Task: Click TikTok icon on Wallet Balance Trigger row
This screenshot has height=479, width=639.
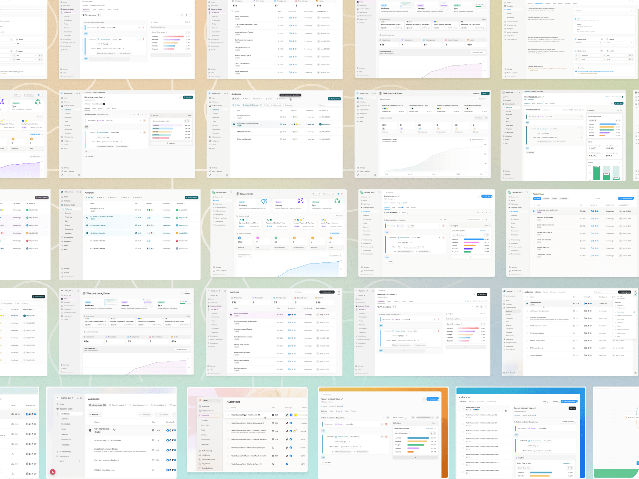Action: pyautogui.click(x=287, y=415)
